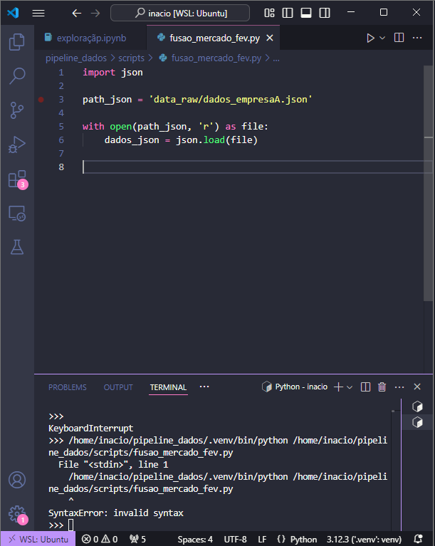Click KeyboardInterrupt text in terminal
The height and width of the screenshot is (546, 435).
coord(90,428)
